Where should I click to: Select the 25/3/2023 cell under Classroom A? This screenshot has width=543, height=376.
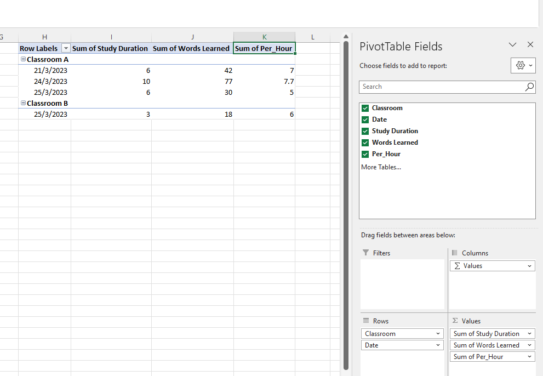point(45,92)
